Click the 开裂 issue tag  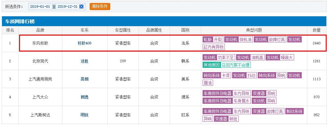tap(218, 39)
